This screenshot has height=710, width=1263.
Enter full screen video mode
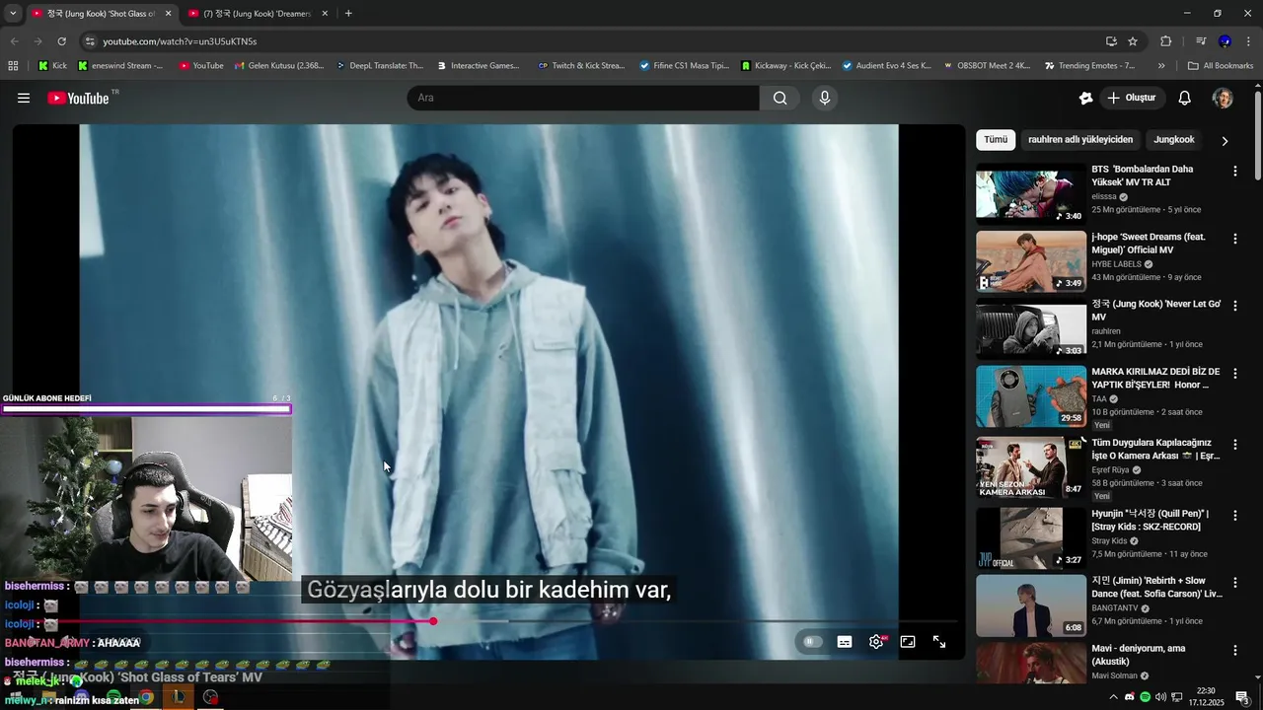coord(939,642)
